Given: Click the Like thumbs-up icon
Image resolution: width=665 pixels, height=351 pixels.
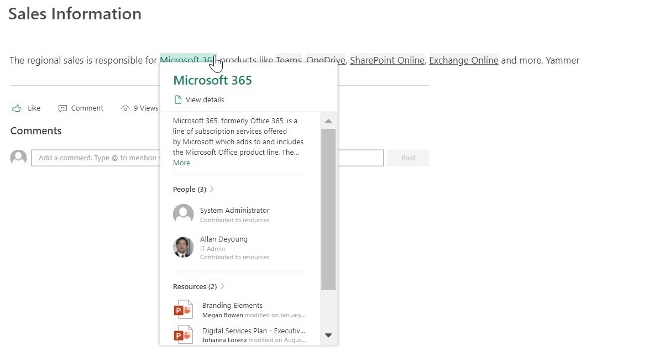Looking at the screenshot, I should pyautogui.click(x=17, y=108).
